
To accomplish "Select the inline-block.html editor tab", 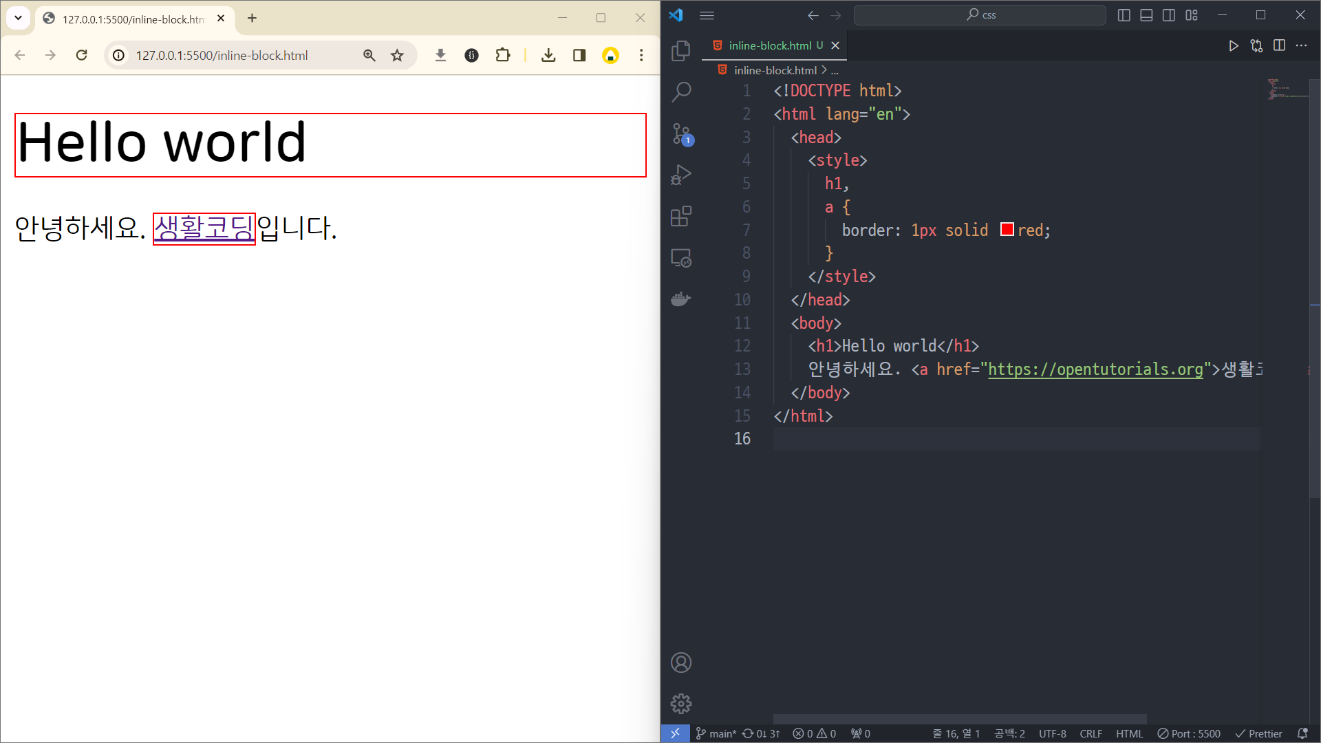I will pos(769,45).
